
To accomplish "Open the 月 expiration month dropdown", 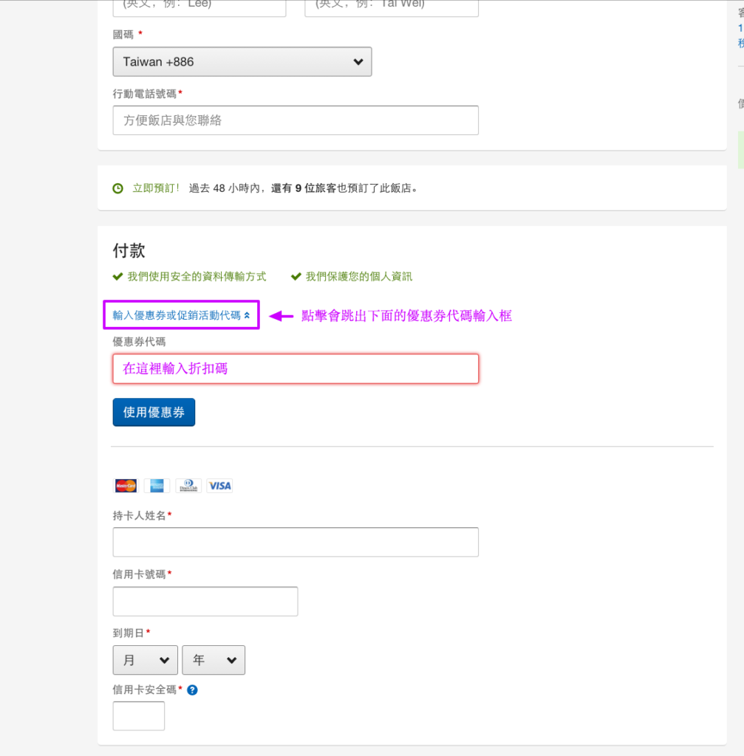I will point(145,660).
